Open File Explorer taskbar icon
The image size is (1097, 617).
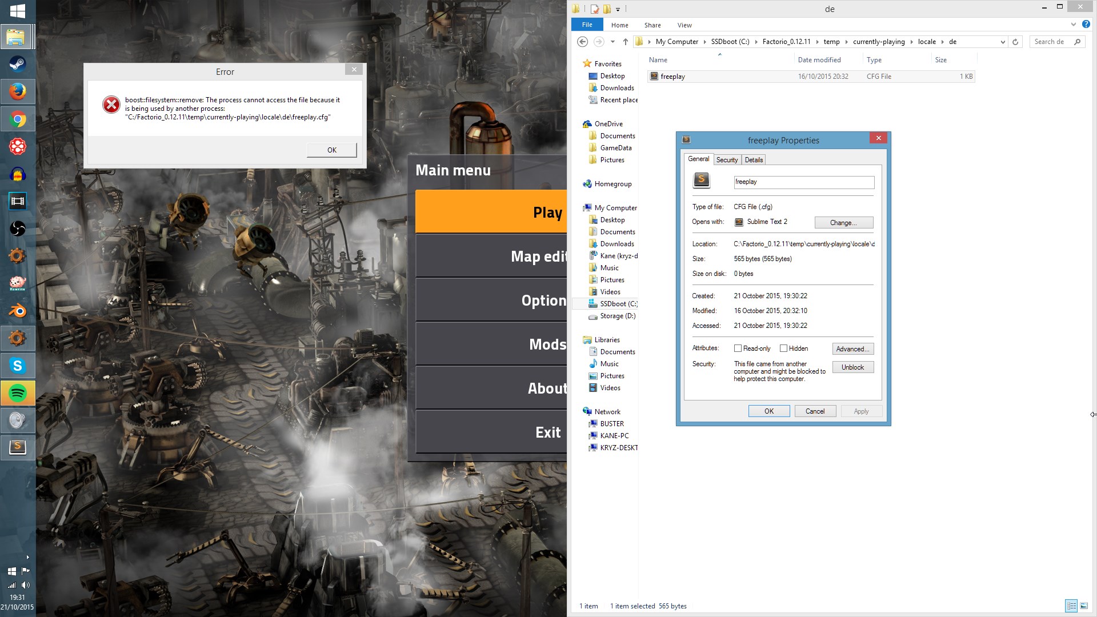point(17,37)
